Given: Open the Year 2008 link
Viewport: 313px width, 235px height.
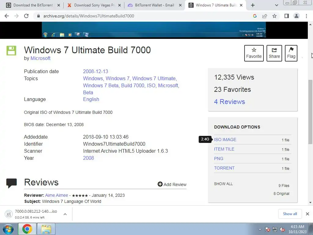Looking at the screenshot, I should [88, 158].
